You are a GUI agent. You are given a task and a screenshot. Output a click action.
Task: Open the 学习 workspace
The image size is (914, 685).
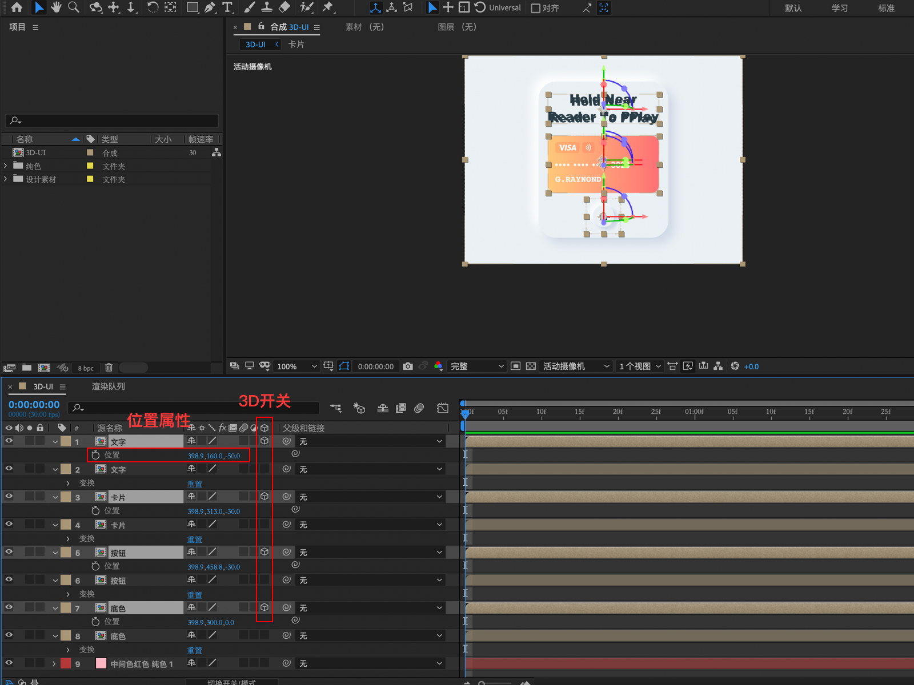[839, 8]
